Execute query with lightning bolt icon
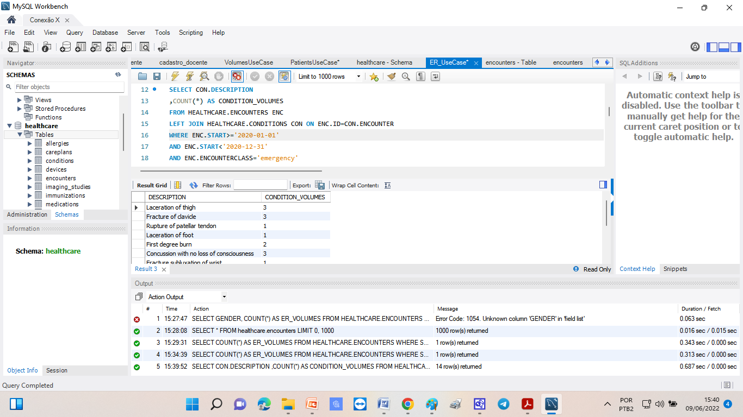 [x=175, y=77]
